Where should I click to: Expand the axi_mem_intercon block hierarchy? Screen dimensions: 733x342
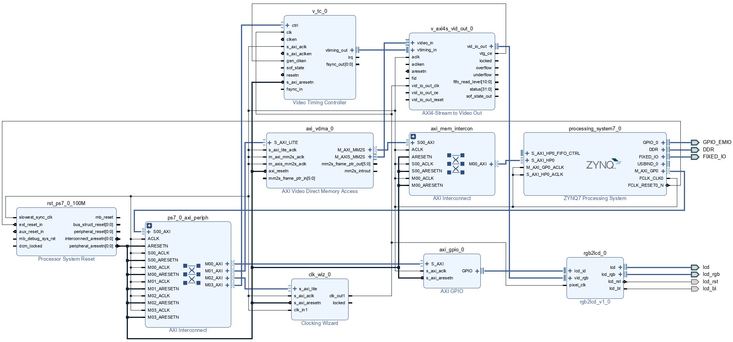tap(413, 137)
